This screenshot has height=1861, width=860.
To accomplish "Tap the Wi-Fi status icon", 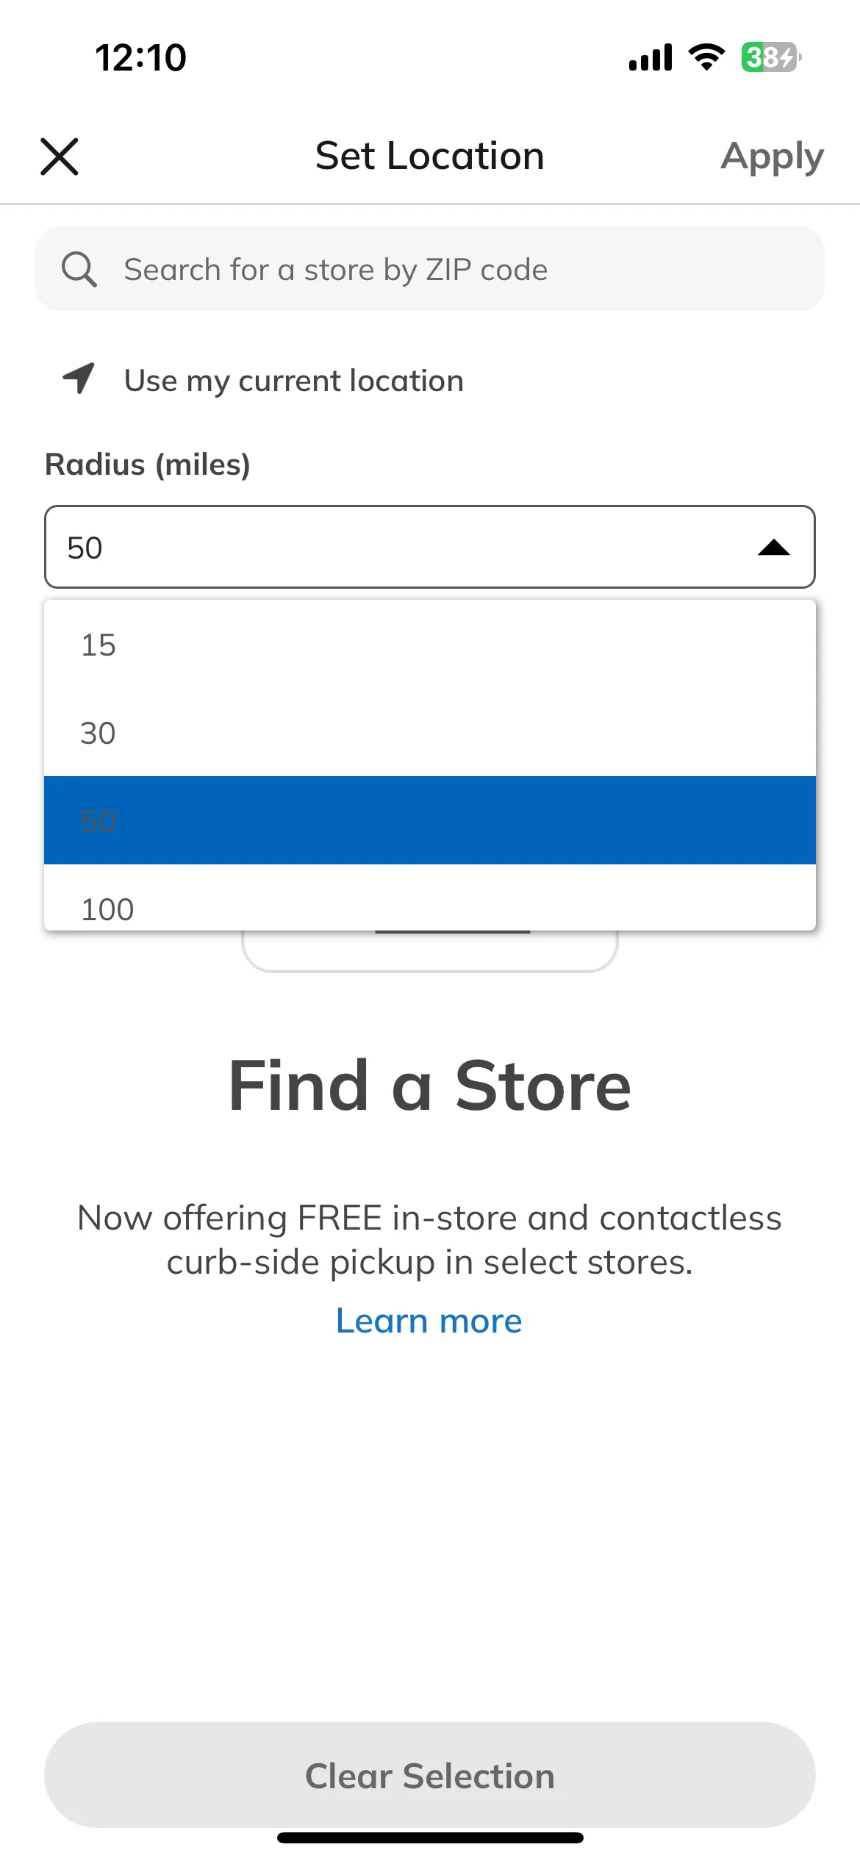I will coord(706,57).
